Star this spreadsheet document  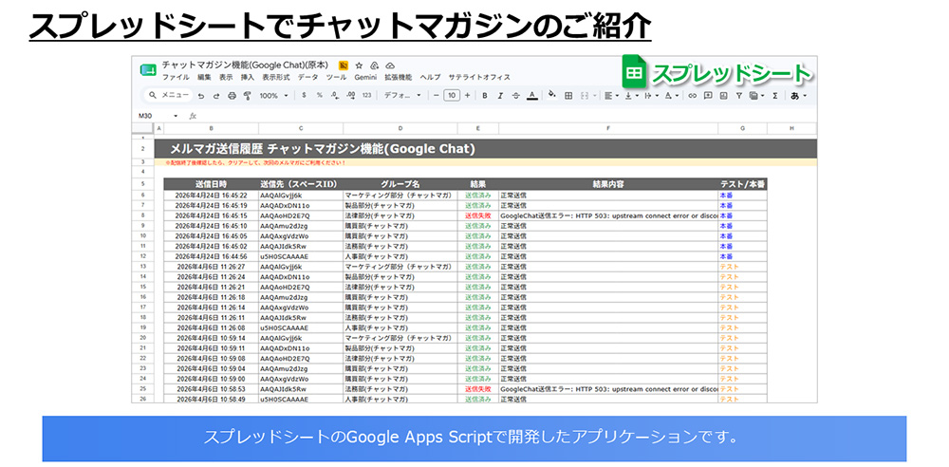[x=359, y=65]
